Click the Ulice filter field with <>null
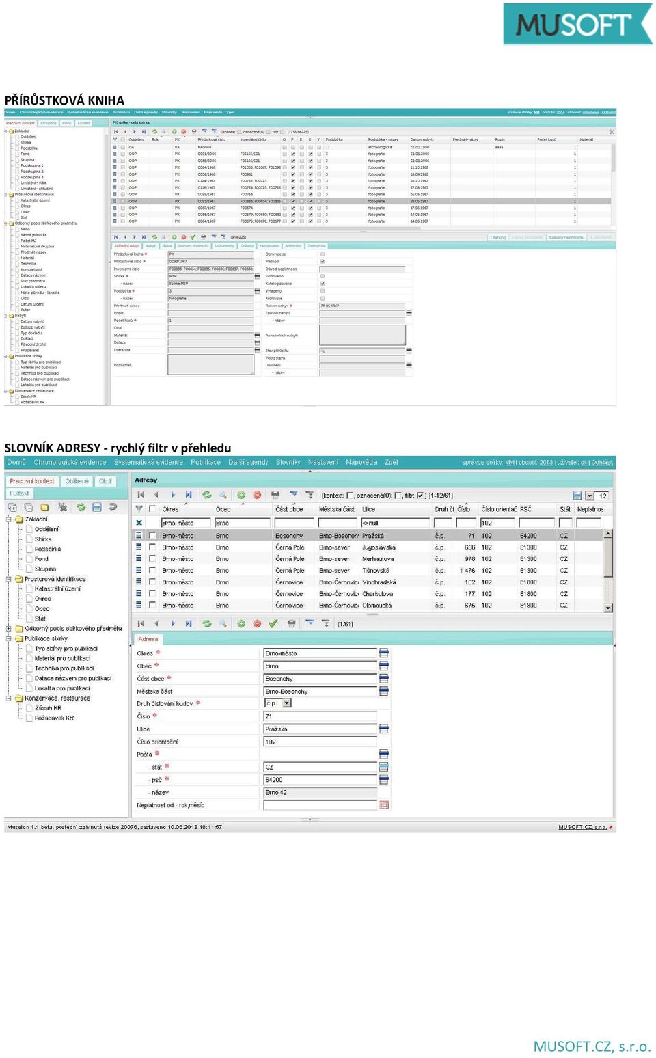Viewport: 656px width, 1058px height. point(395,523)
